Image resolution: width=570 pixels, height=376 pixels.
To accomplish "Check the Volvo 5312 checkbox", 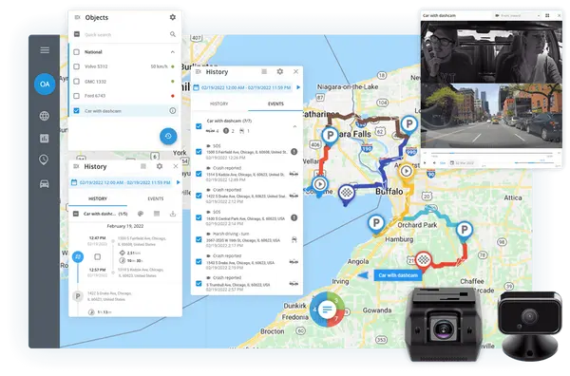I will [76, 66].
